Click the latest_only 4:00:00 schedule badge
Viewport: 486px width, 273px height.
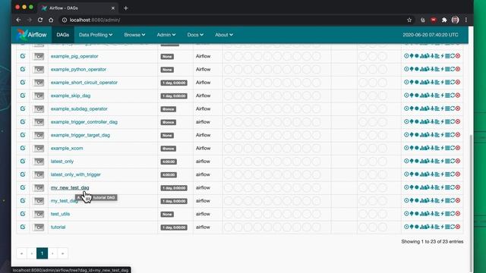pyautogui.click(x=169, y=162)
